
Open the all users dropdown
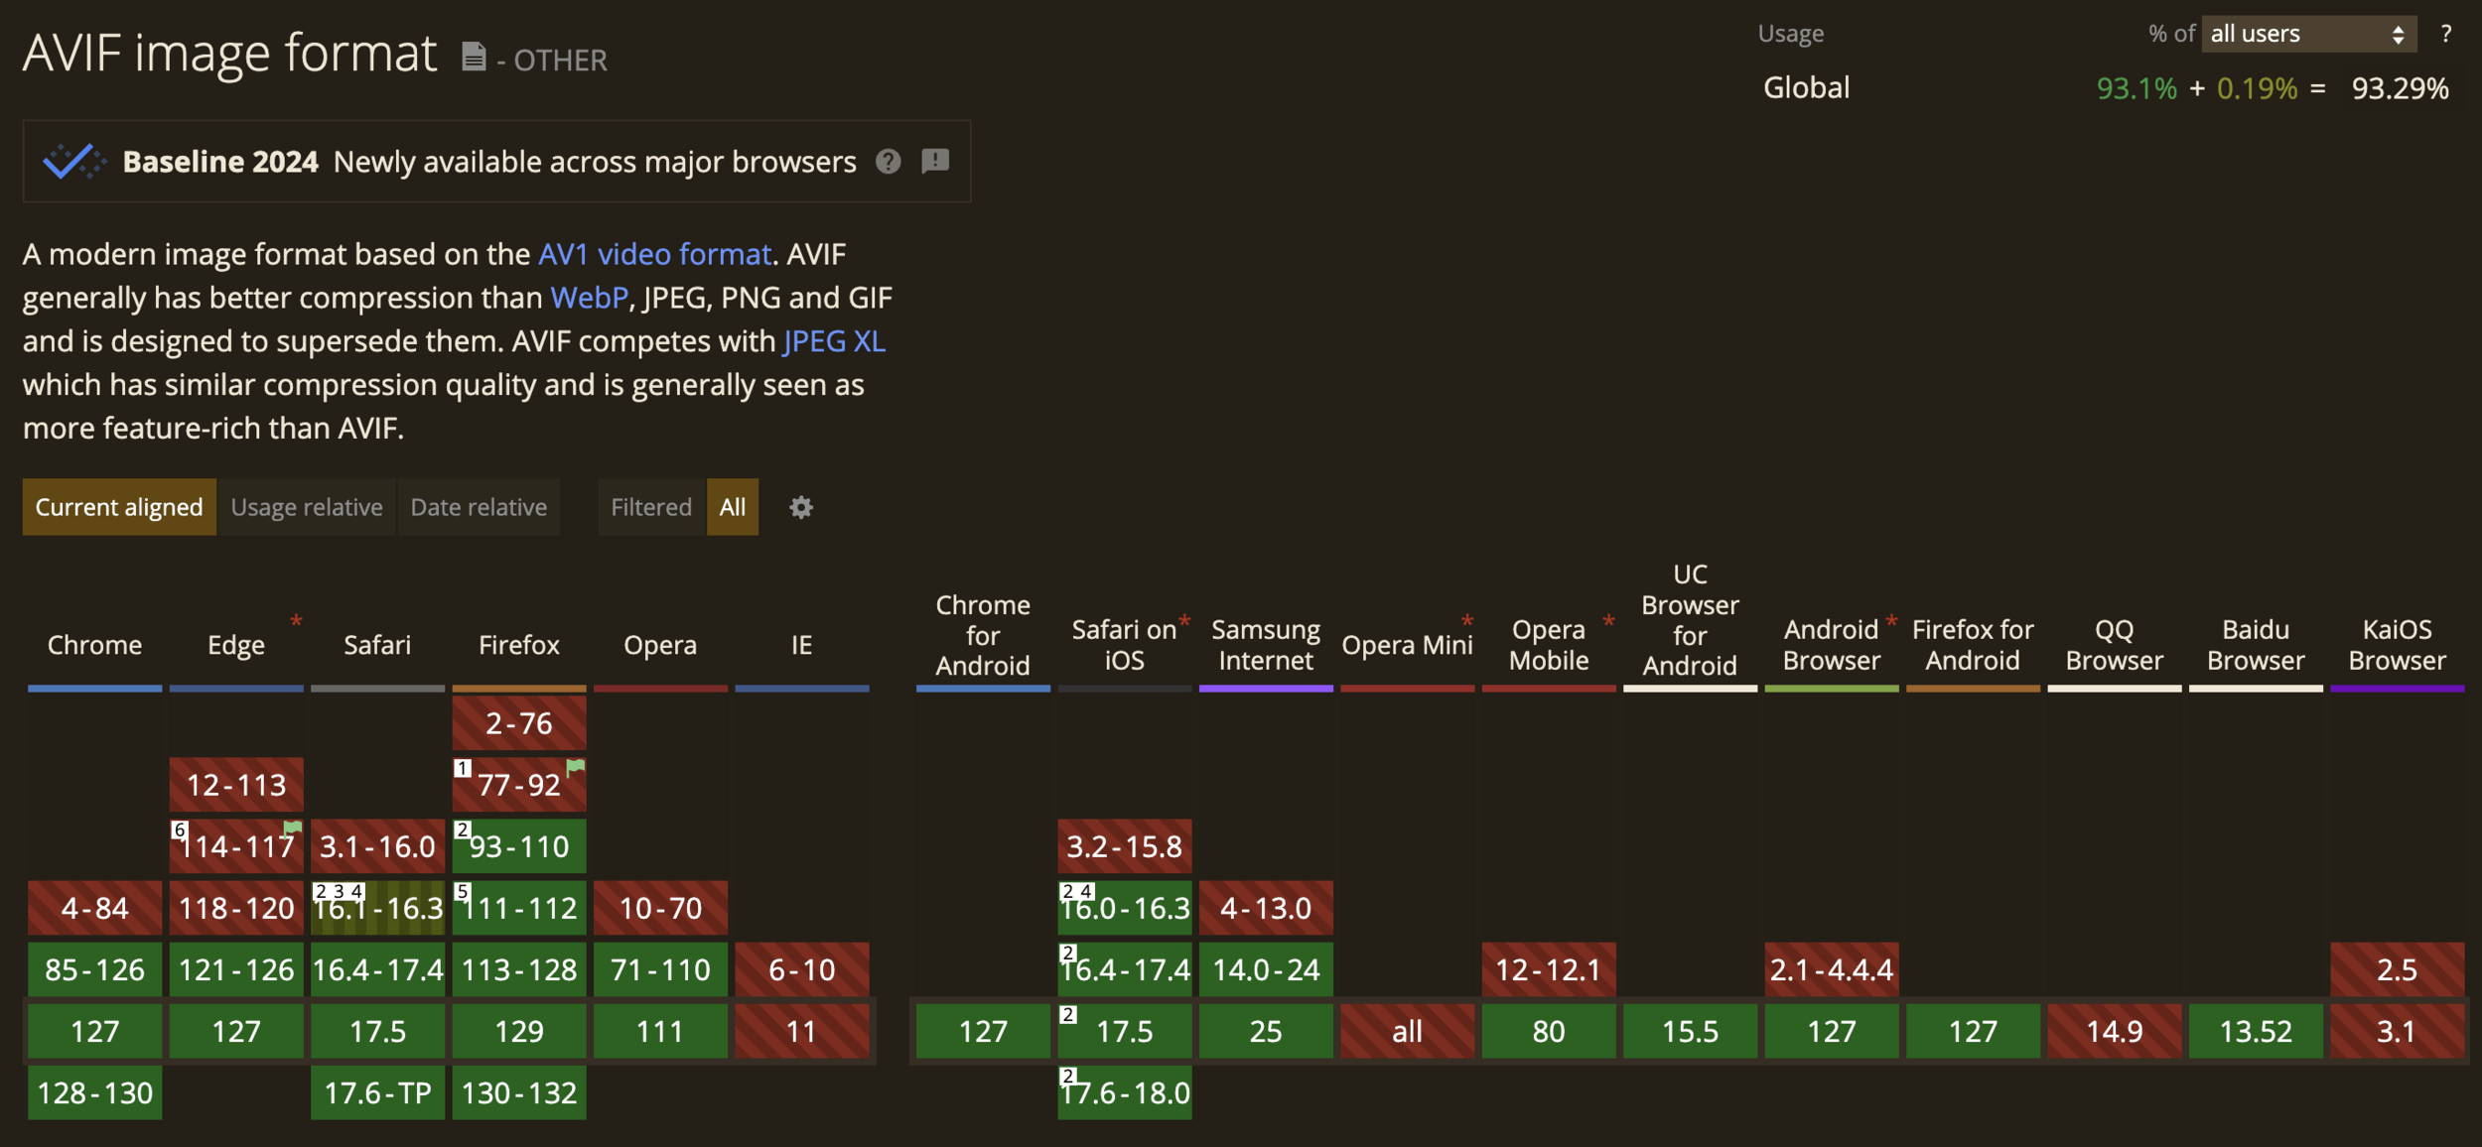pyautogui.click(x=2307, y=34)
